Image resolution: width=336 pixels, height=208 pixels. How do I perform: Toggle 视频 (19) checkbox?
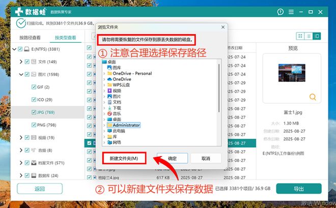[x=27, y=137]
